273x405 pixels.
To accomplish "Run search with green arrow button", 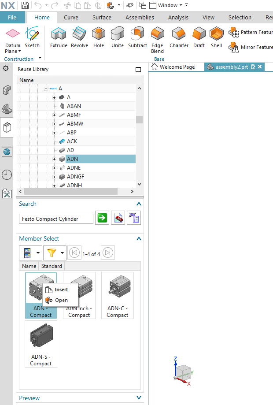I will point(102,218).
